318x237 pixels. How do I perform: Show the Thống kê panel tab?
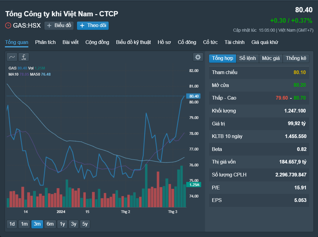(x=296, y=58)
